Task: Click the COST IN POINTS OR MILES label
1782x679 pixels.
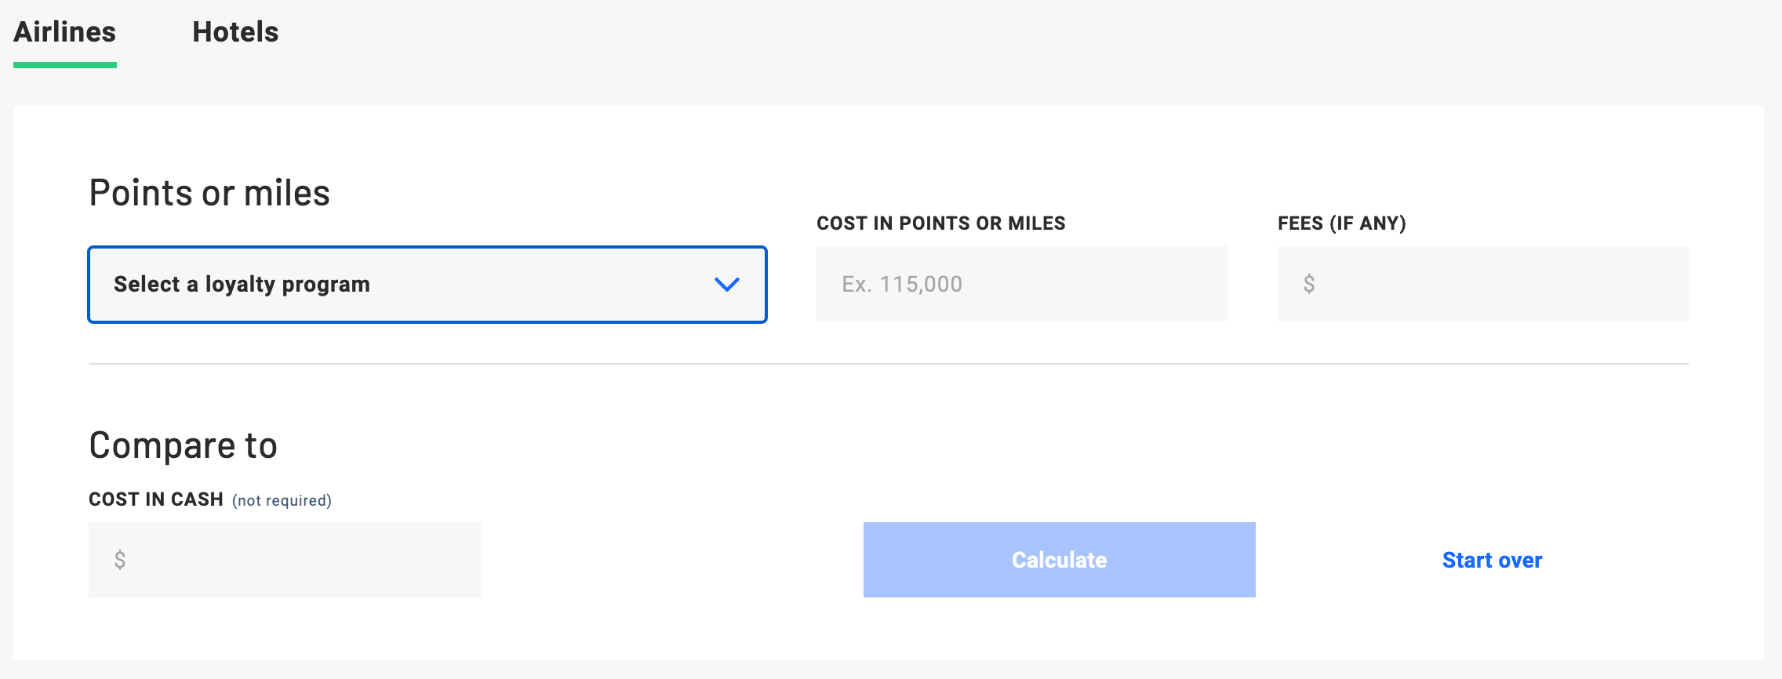Action: [940, 223]
